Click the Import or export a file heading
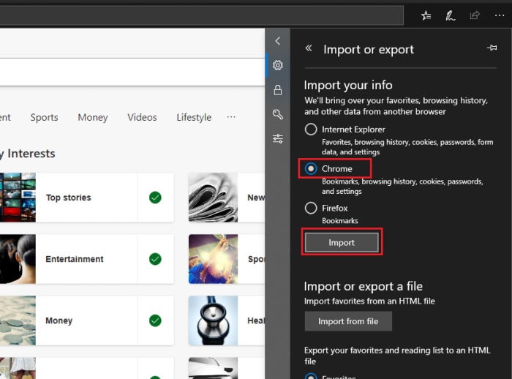 click(x=363, y=286)
